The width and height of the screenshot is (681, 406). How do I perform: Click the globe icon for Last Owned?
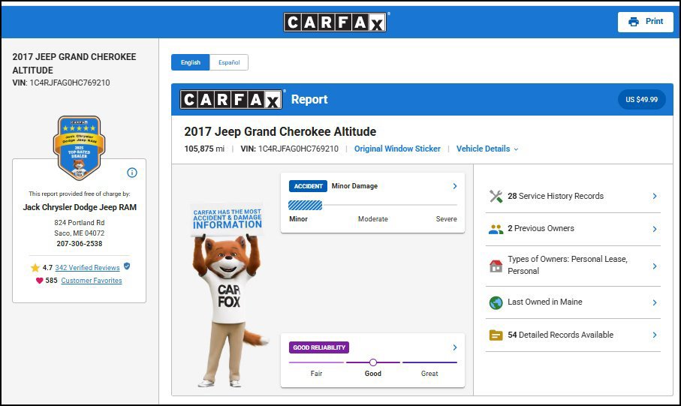(x=496, y=302)
